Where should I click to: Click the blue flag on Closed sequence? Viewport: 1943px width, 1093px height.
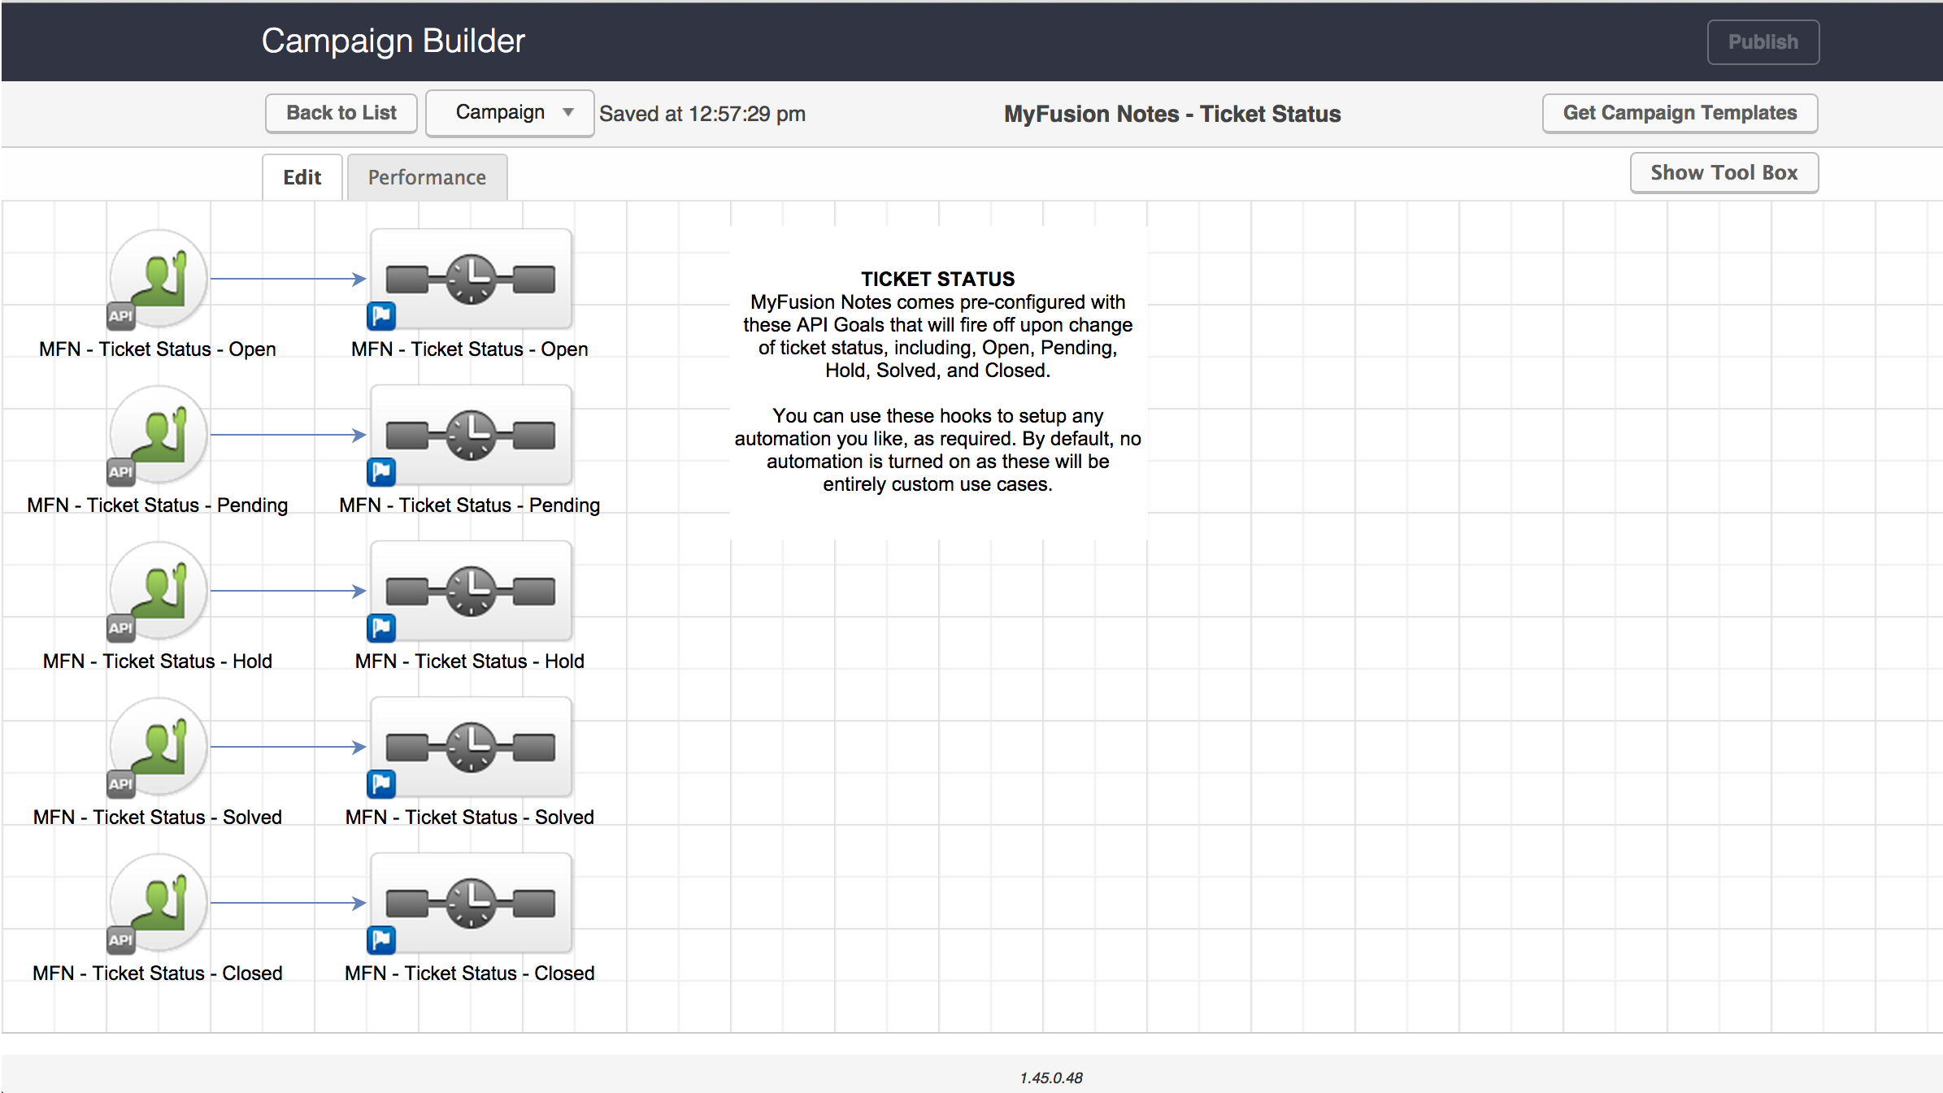[x=381, y=939]
